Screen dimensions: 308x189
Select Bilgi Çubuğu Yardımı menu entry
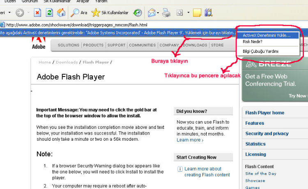point(268,51)
